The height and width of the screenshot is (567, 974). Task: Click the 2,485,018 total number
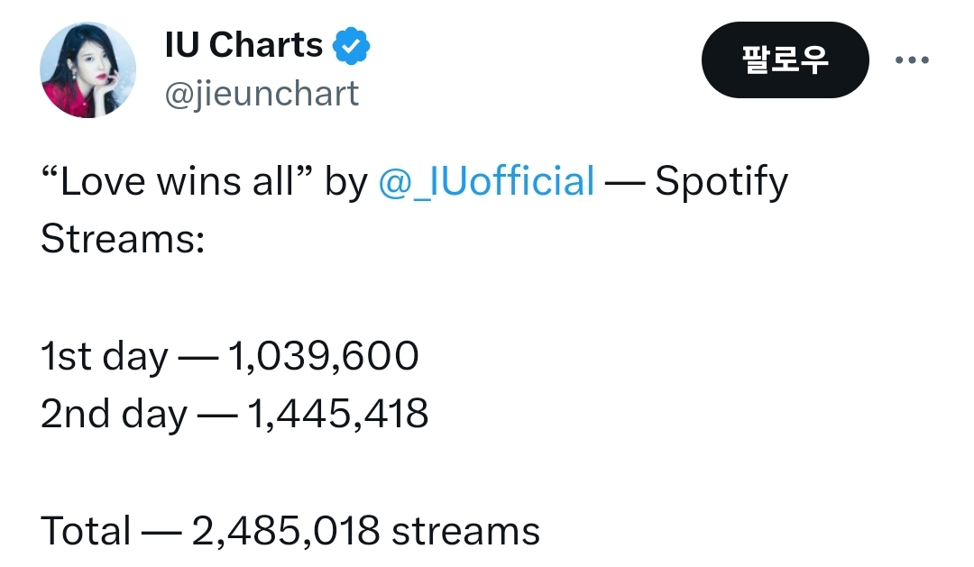point(285,531)
